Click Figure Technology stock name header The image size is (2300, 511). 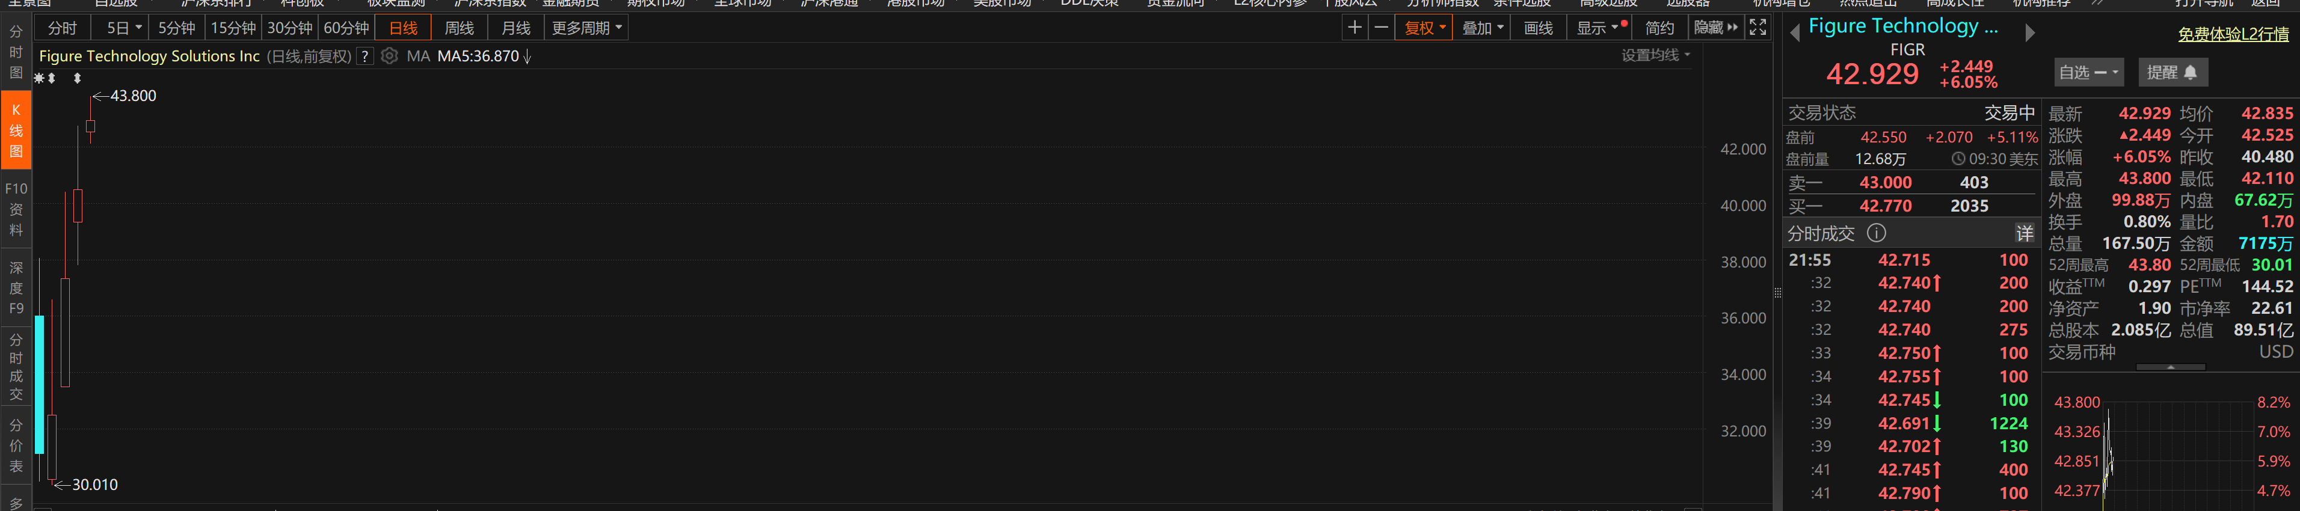(1902, 27)
